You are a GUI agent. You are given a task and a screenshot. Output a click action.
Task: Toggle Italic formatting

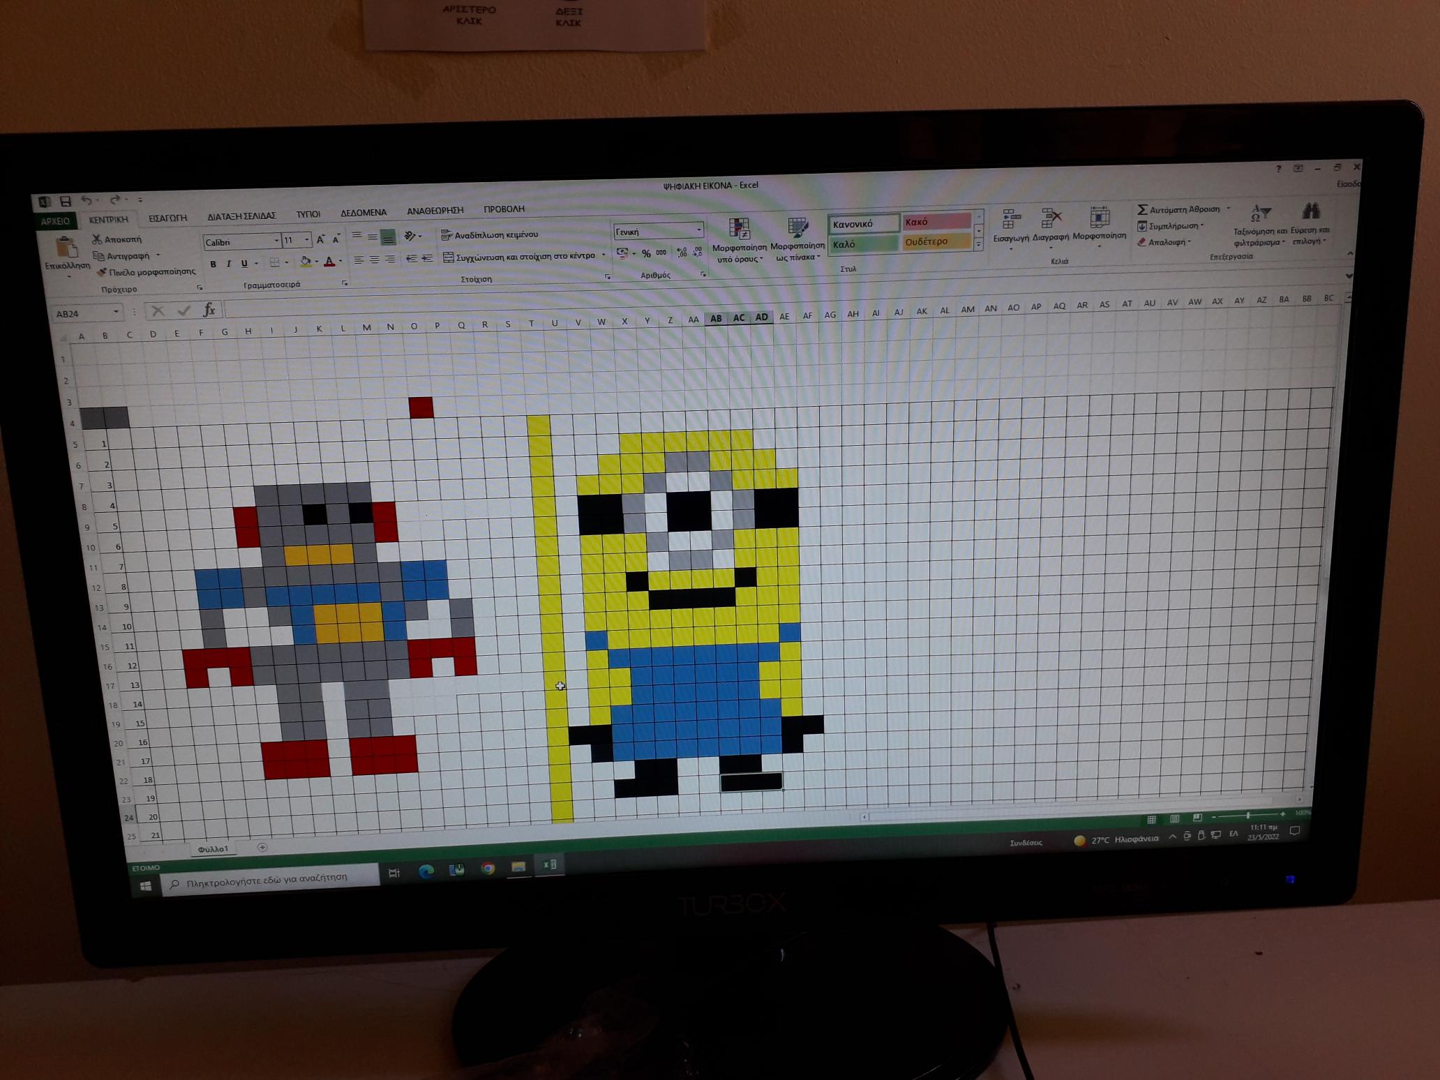coord(228,264)
